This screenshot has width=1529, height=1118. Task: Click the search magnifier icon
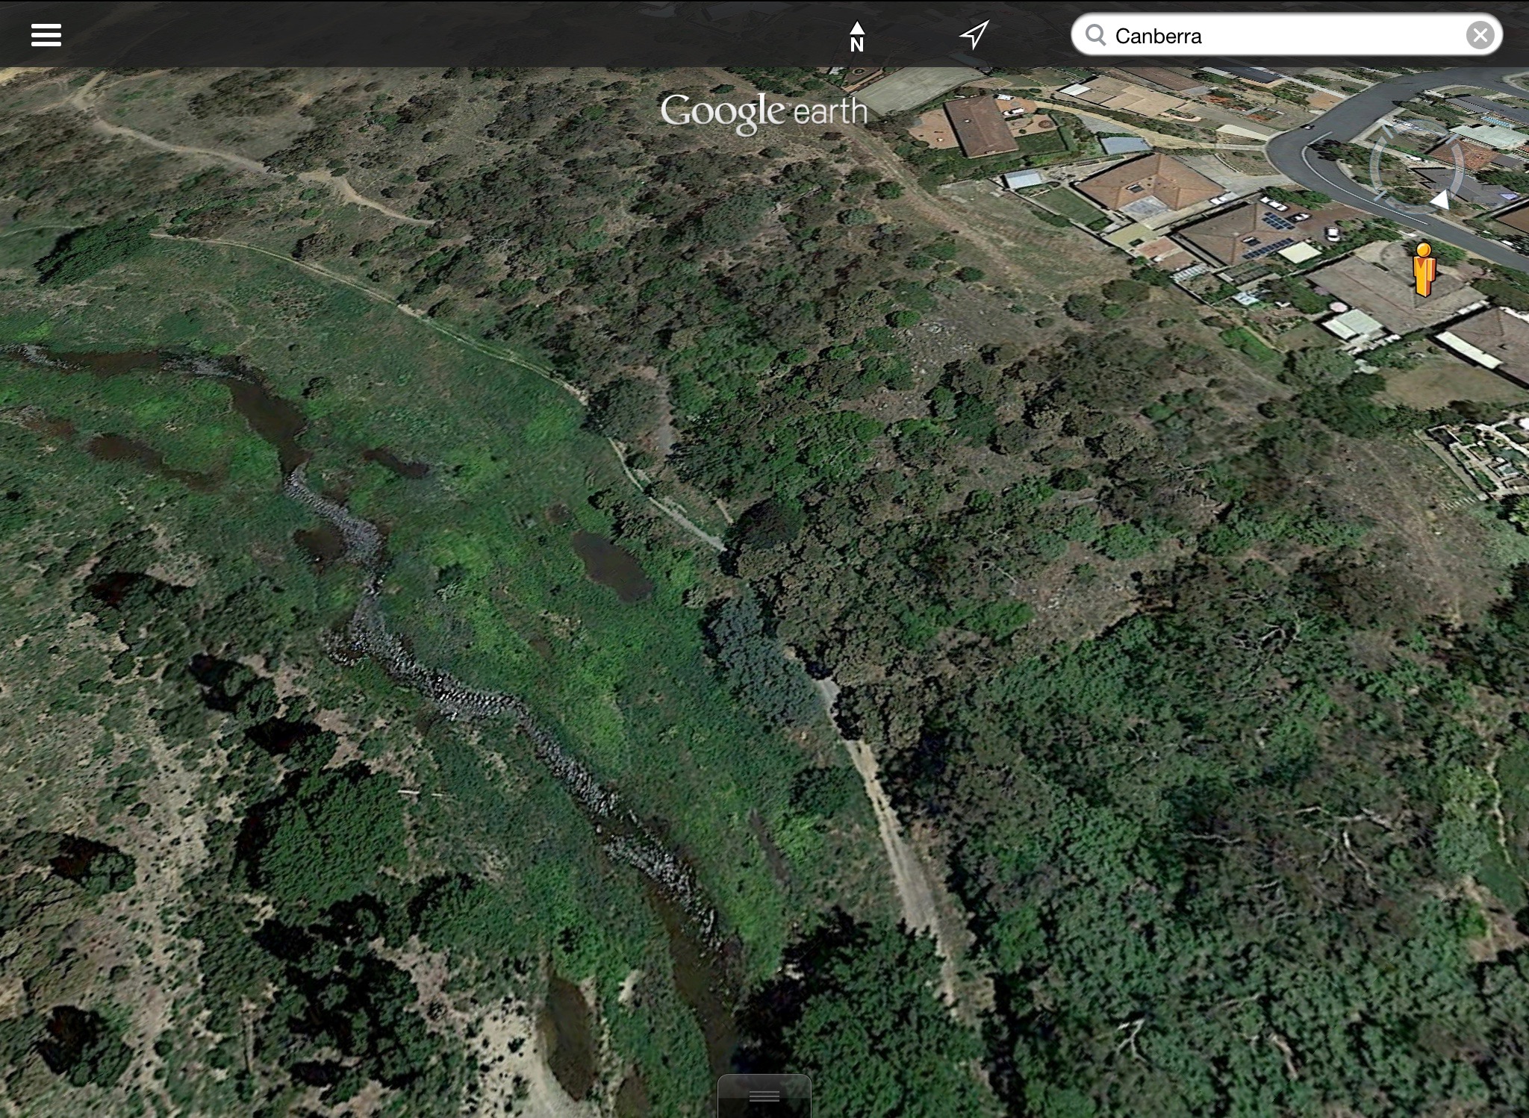(1095, 35)
